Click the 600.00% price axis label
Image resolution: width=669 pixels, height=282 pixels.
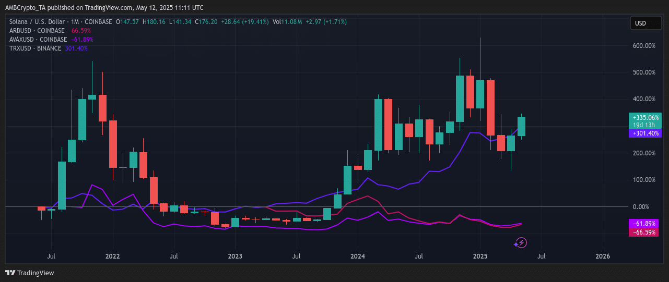[644, 46]
